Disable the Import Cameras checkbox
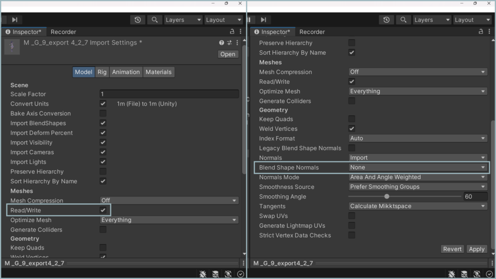496x279 pixels. [103, 152]
